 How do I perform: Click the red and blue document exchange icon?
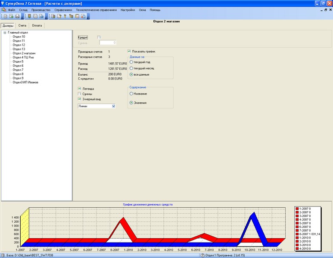pyautogui.click(x=83, y=16)
